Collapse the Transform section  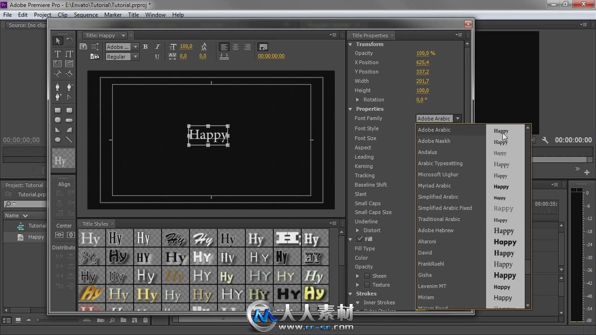(351, 44)
